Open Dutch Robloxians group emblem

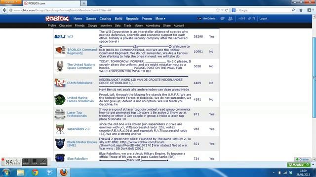point(60,83)
